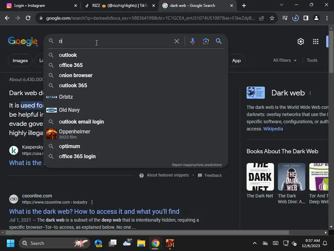Viewport: 334px width, 251px height.
Task: Close the Instagram tab
Action: point(76,6)
